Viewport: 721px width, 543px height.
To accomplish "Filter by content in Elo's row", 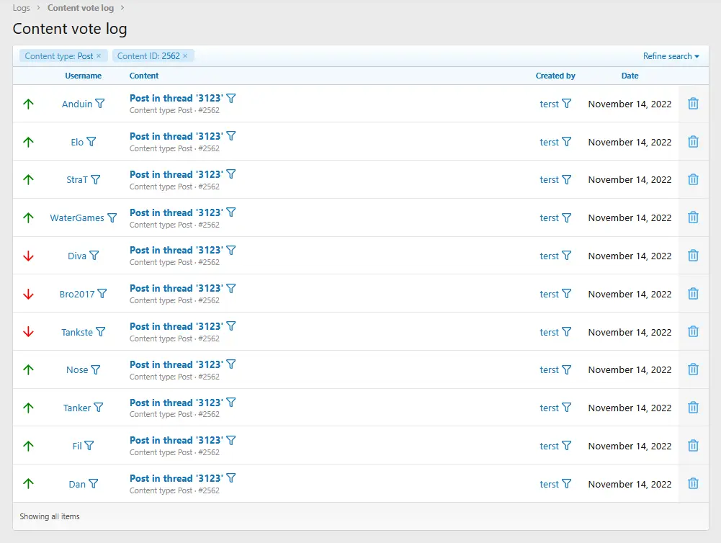I will tap(231, 136).
